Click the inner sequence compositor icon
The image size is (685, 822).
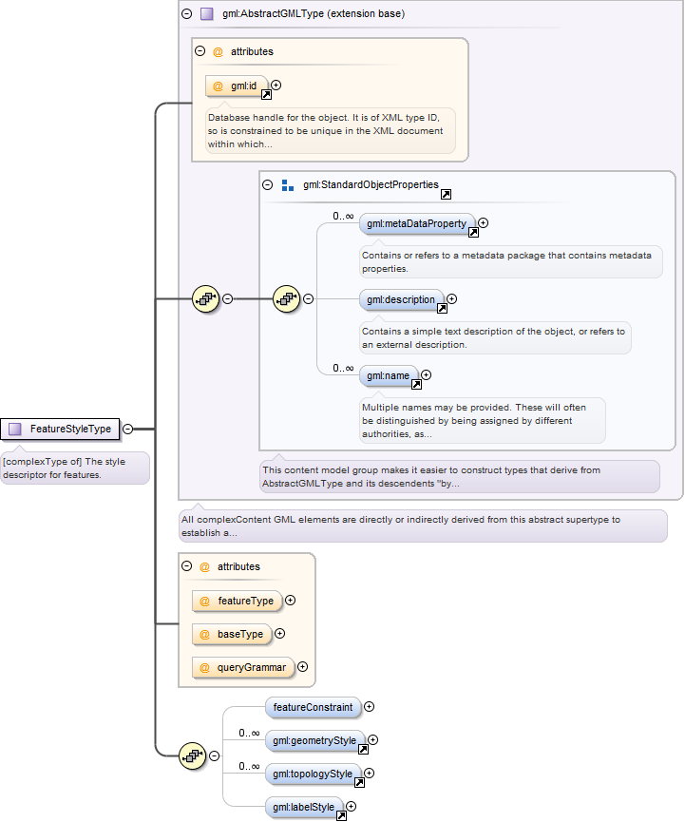[287, 298]
